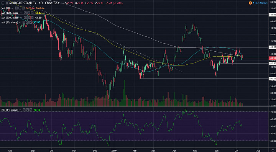Remove the MA (100, close) indicator
This screenshot has height=152, width=276.
32,13
